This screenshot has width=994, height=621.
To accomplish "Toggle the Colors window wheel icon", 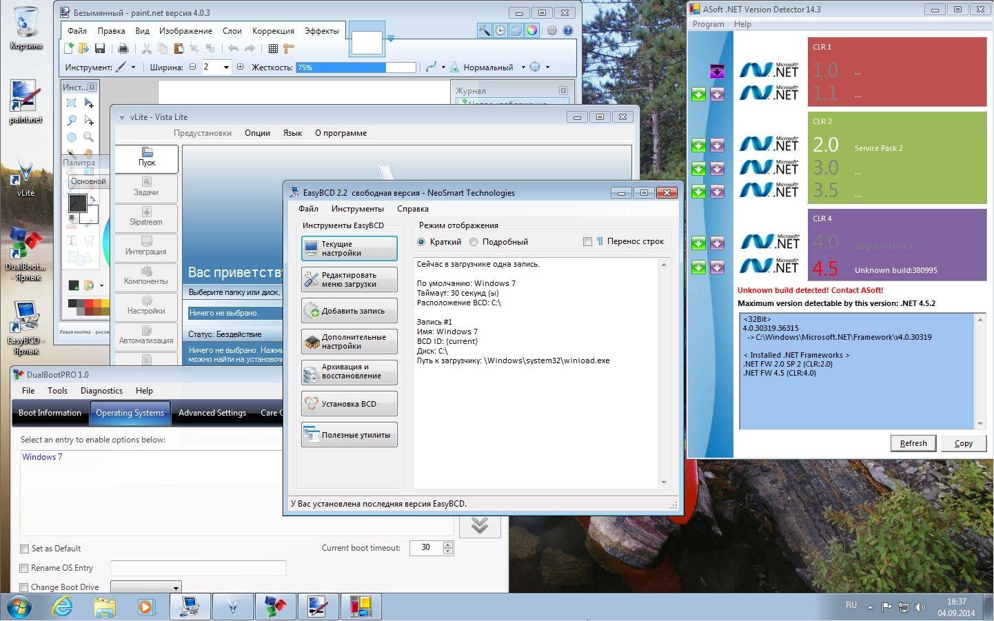I will click(532, 30).
